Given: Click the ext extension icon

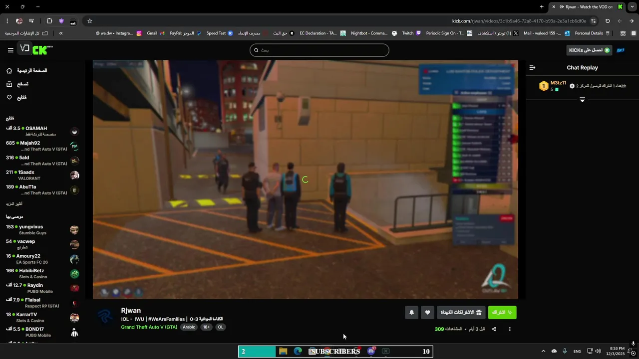Looking at the screenshot, I should 73,21.
